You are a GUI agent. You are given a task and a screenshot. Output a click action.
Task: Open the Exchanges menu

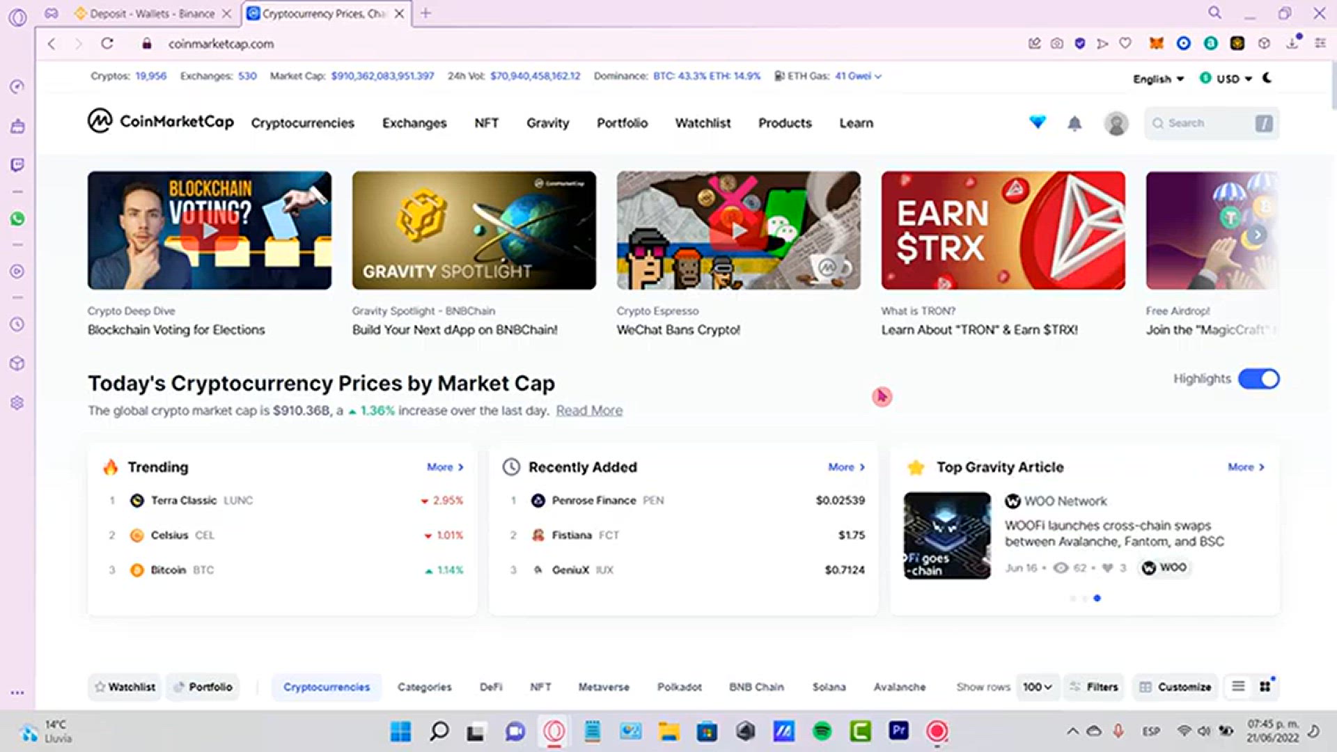pyautogui.click(x=414, y=123)
